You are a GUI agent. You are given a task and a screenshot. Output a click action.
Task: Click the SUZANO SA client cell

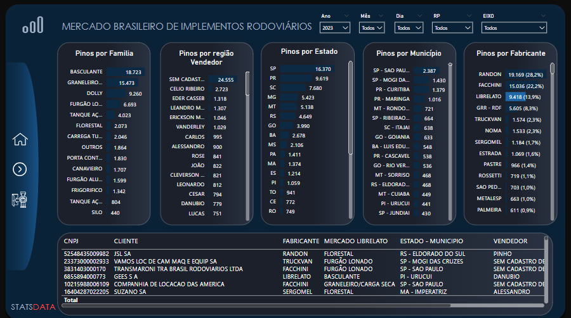pyautogui.click(x=130, y=292)
